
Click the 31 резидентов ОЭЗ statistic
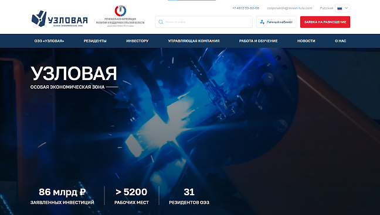pyautogui.click(x=189, y=196)
